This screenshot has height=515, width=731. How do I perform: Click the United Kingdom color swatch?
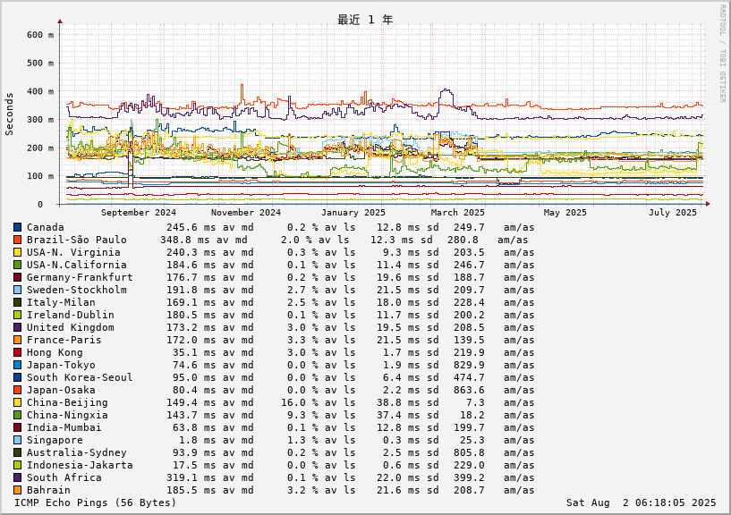pos(17,327)
